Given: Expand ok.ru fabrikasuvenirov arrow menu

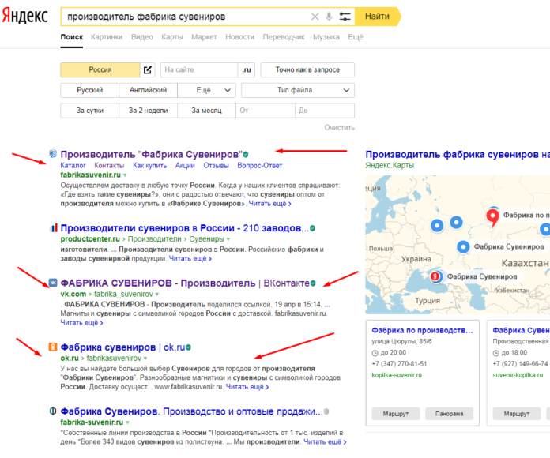Looking at the screenshot, I should pos(145,359).
